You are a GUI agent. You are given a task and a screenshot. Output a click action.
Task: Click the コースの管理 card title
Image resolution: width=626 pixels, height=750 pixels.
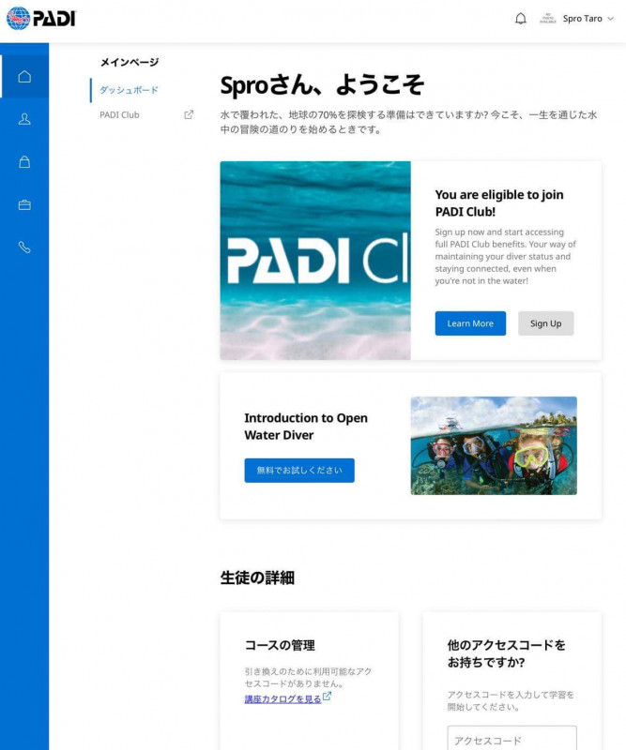coord(280,645)
